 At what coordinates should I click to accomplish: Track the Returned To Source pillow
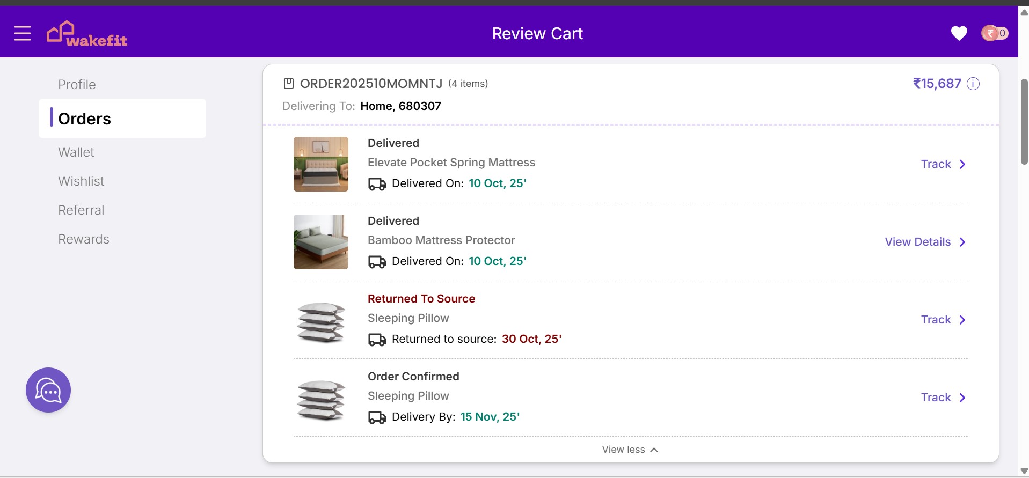pos(936,320)
